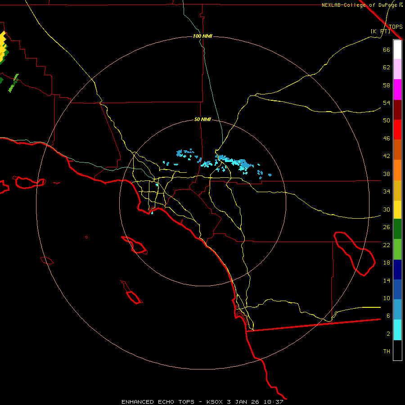This screenshot has height=405, width=405.
Task: Click the light green 22 kft swatch
Action: click(x=397, y=249)
